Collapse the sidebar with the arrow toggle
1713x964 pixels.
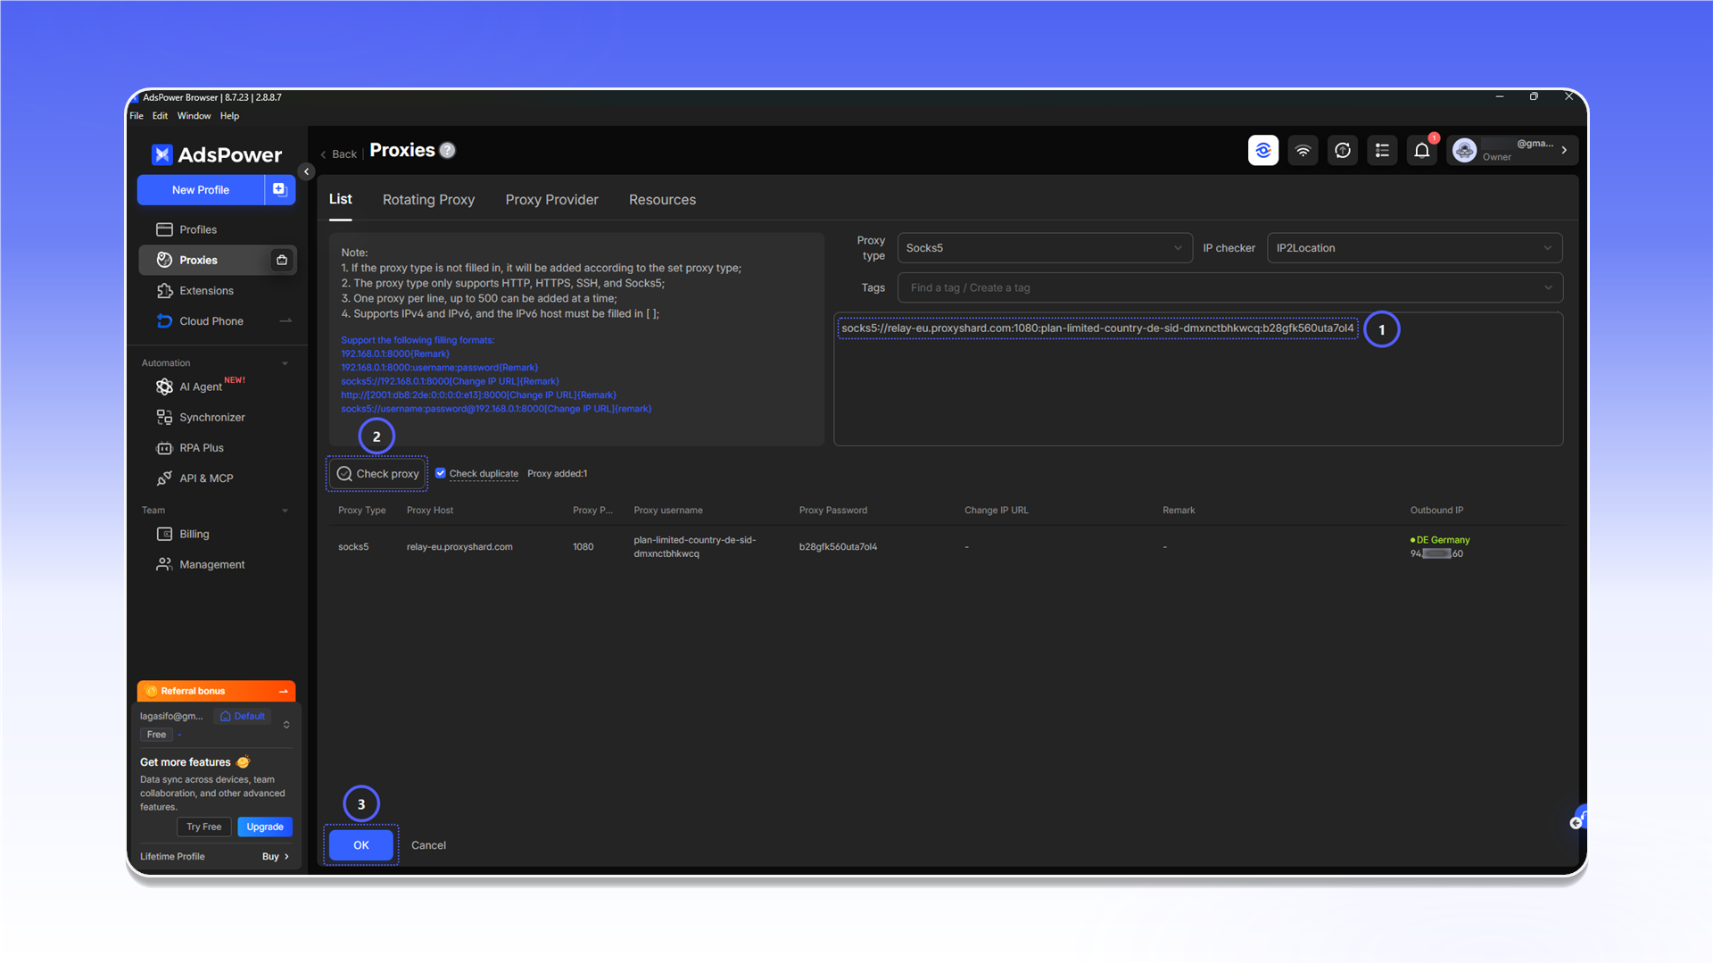tap(306, 171)
